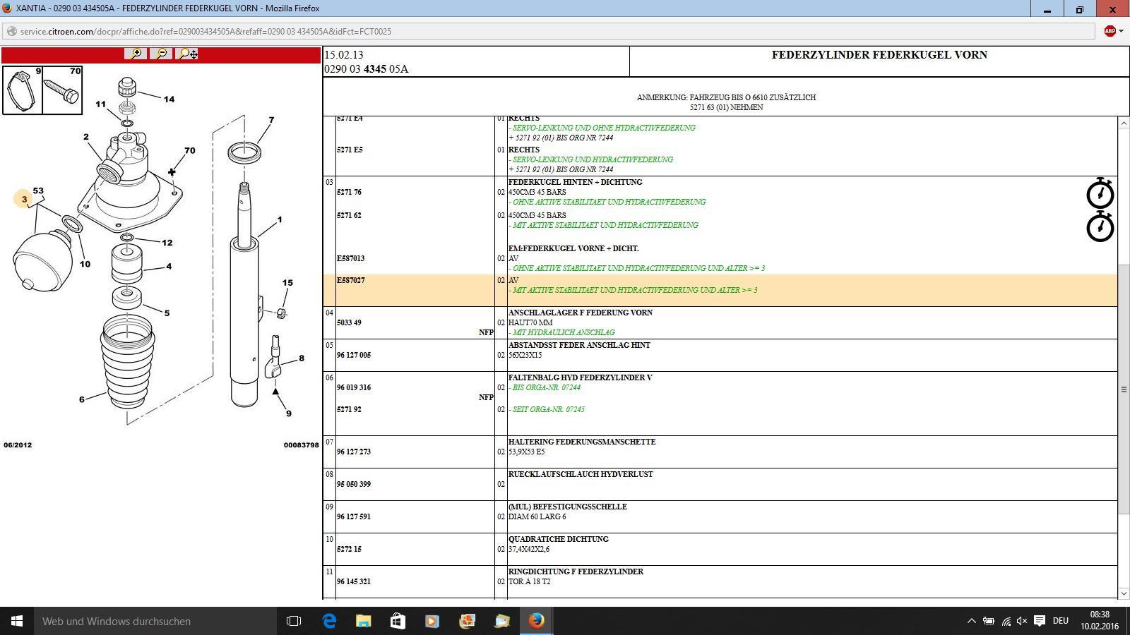The width and height of the screenshot is (1130, 635).
Task: Click the FEDERKUGEL HINTEN + DICHTUNG heading
Action: (x=576, y=182)
